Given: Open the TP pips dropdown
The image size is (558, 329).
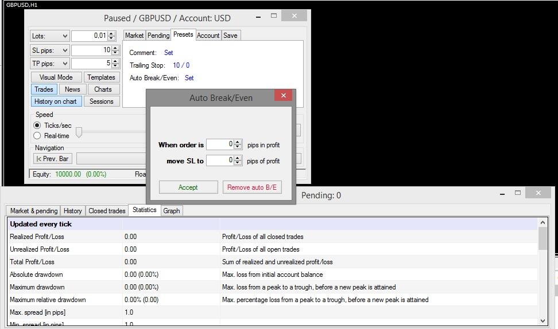Looking at the screenshot, I should tap(49, 64).
